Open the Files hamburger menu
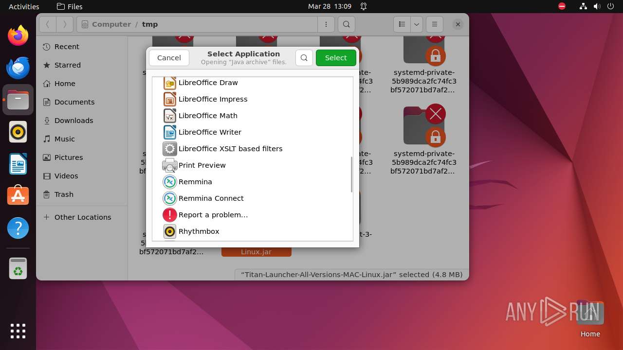The width and height of the screenshot is (623, 350). pos(435,24)
